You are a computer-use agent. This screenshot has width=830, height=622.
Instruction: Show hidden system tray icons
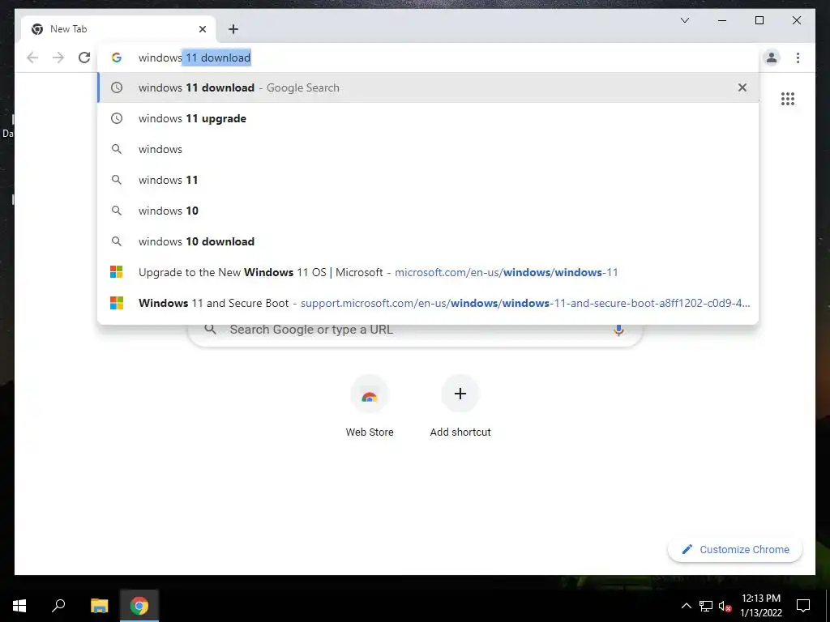[686, 606]
